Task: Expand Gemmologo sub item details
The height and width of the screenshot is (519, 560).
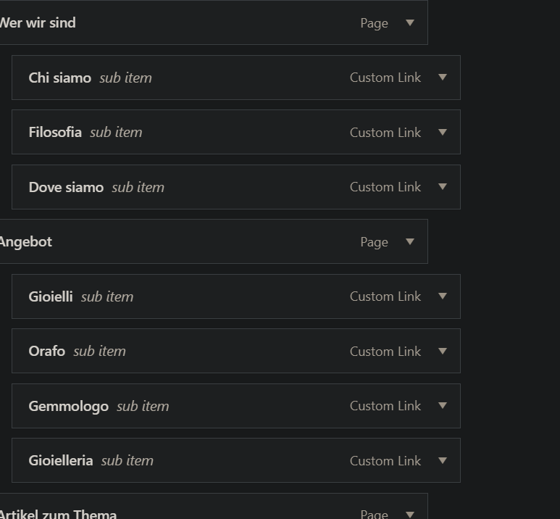Action: (x=443, y=406)
